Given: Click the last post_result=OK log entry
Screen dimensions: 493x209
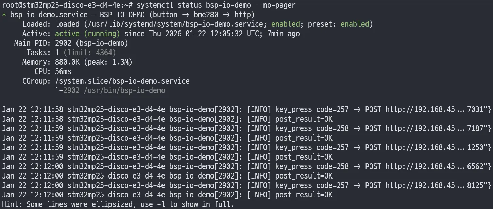Looking at the screenshot, I should pos(167,195).
